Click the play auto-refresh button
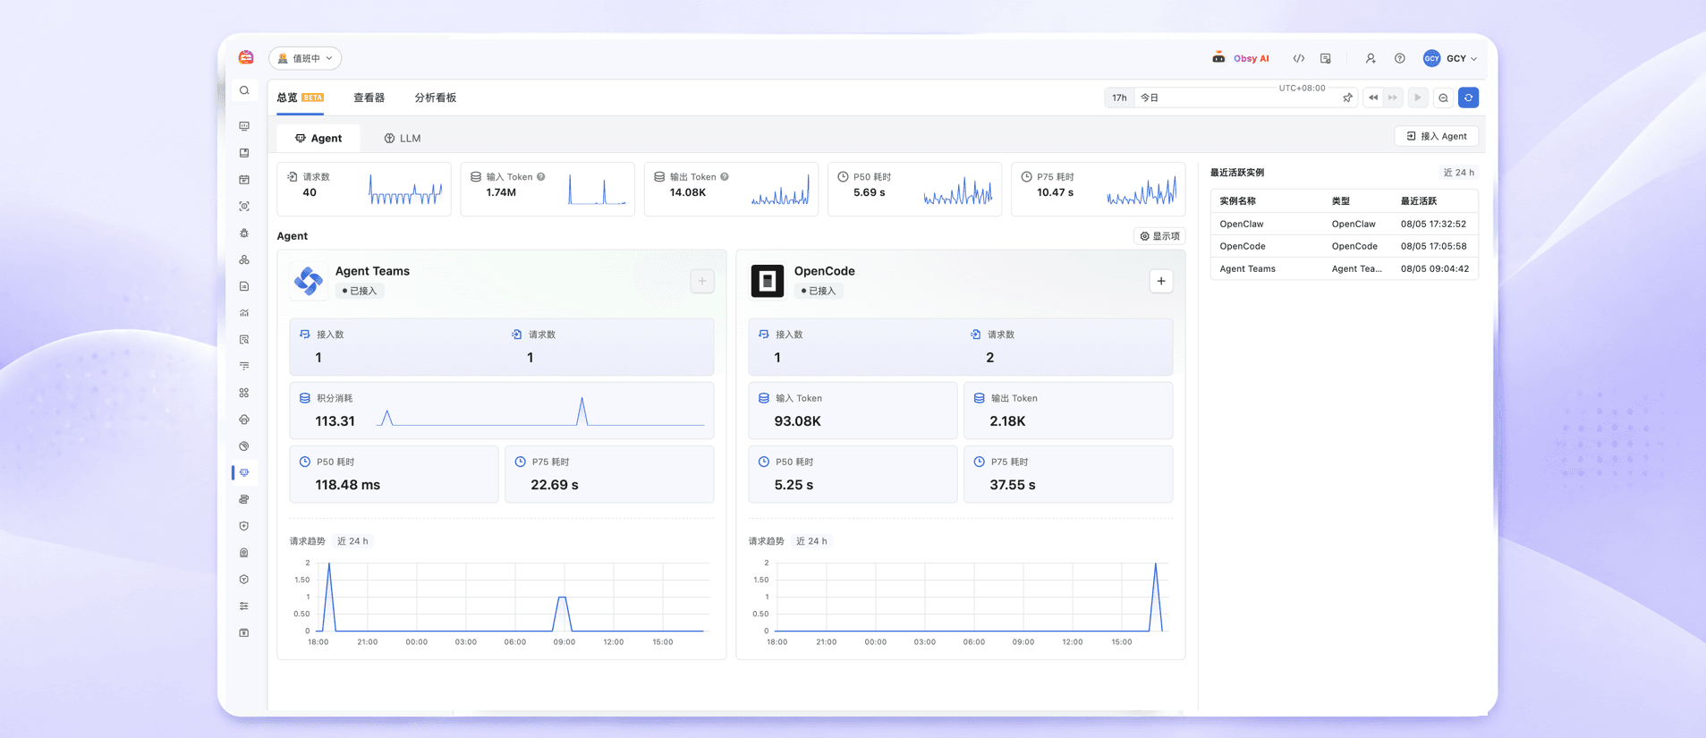 tap(1418, 98)
